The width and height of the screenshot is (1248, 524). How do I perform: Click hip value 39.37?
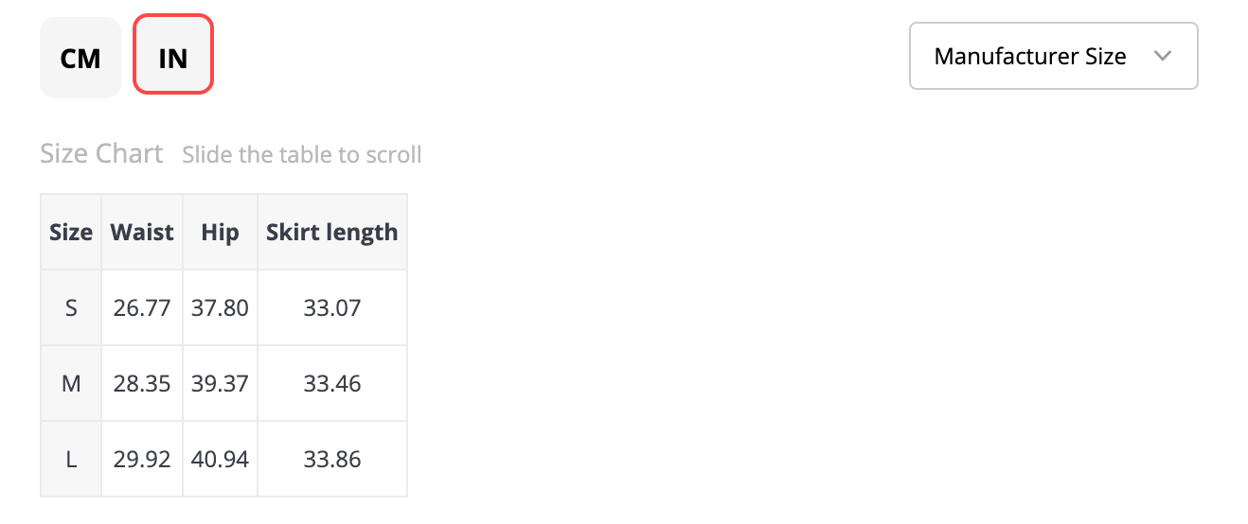[x=220, y=384]
